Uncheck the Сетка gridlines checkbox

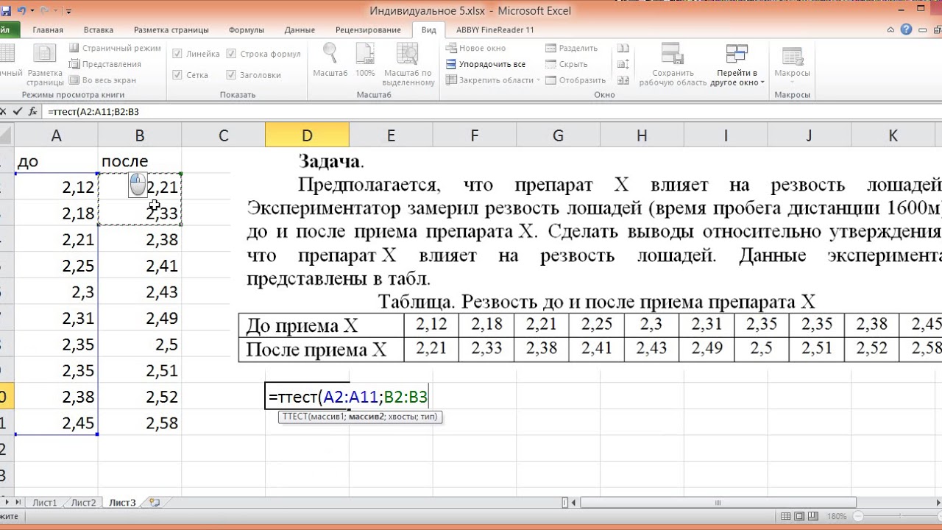(x=177, y=75)
